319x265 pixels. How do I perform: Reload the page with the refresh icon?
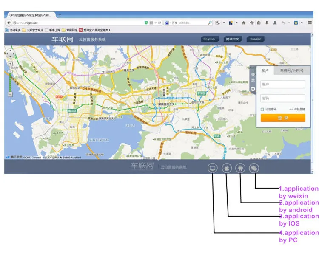point(159,23)
